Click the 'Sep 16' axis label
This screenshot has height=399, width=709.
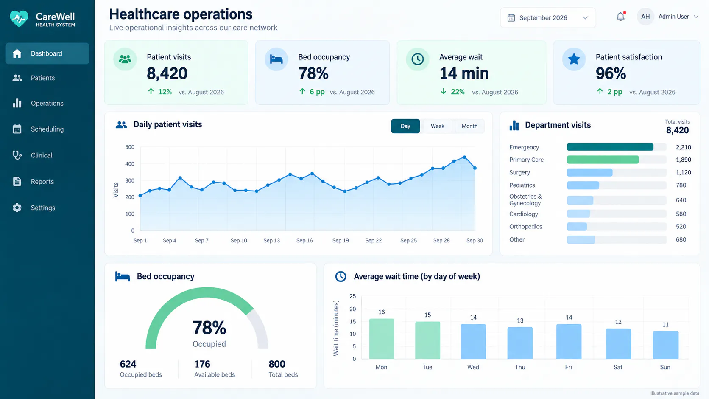304,240
